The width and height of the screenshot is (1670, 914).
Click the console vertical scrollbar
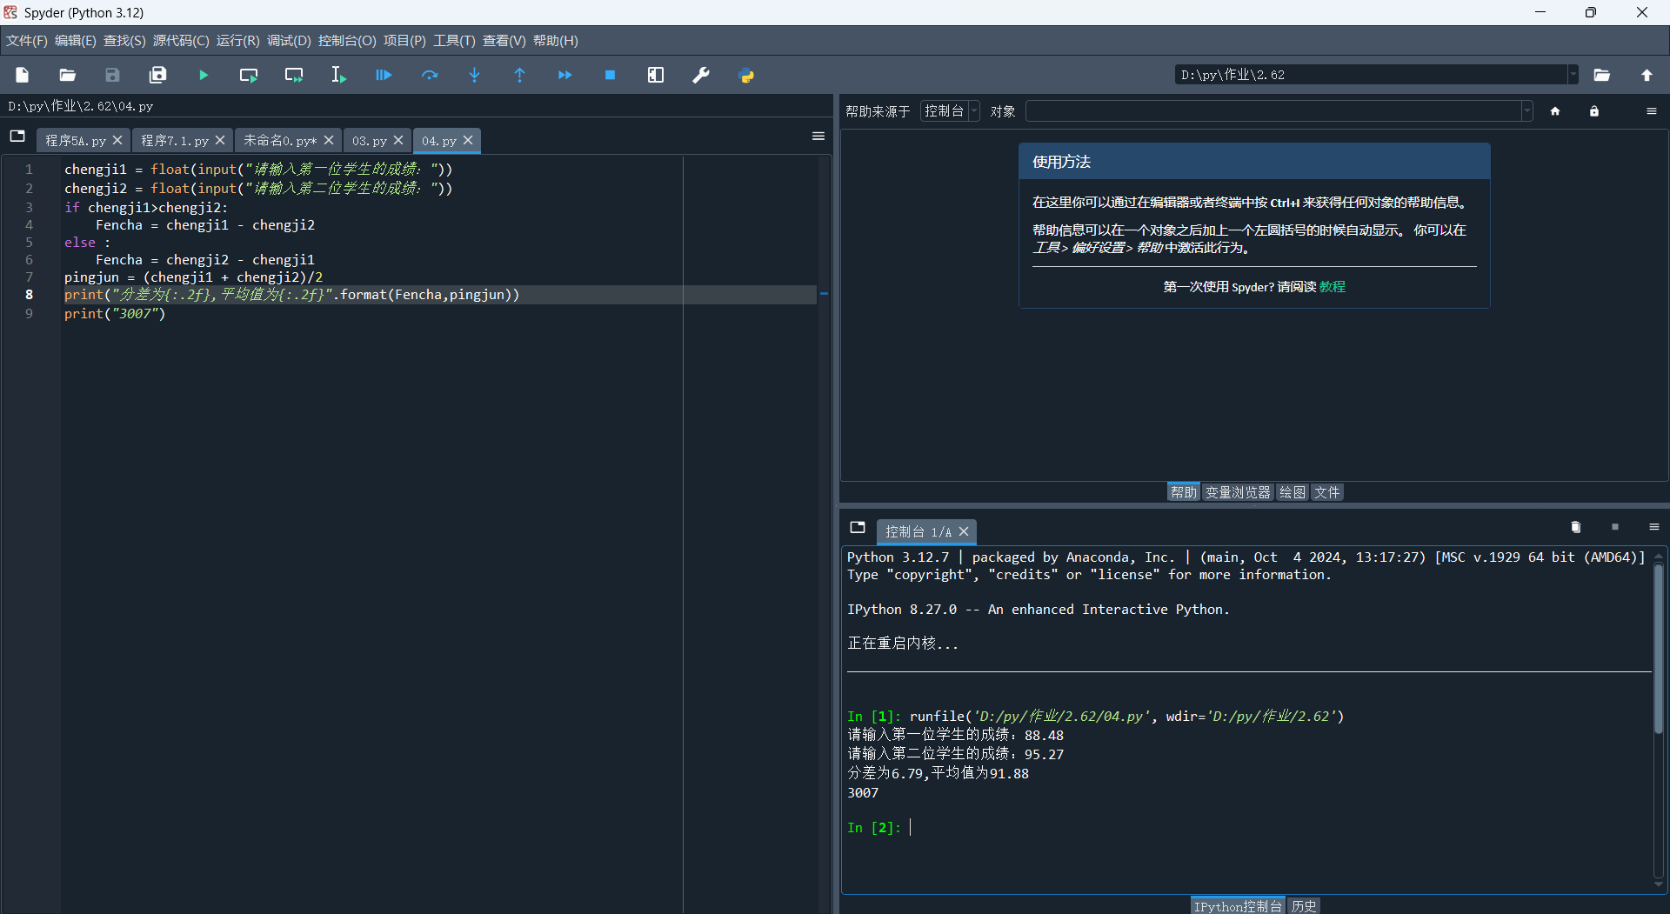point(1659,648)
